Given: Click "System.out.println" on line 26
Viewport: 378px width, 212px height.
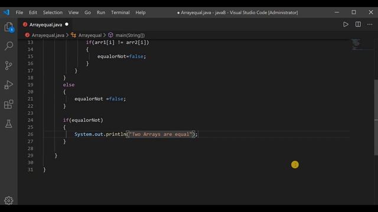Looking at the screenshot, I should click(100, 134).
